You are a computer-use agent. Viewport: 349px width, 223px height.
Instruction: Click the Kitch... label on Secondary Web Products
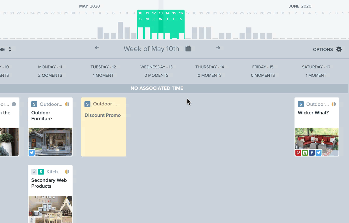point(54,172)
